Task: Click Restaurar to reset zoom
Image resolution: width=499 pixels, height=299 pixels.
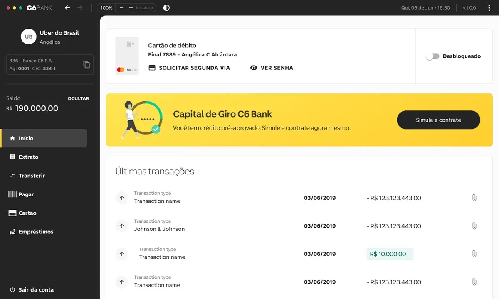Action: tap(145, 8)
